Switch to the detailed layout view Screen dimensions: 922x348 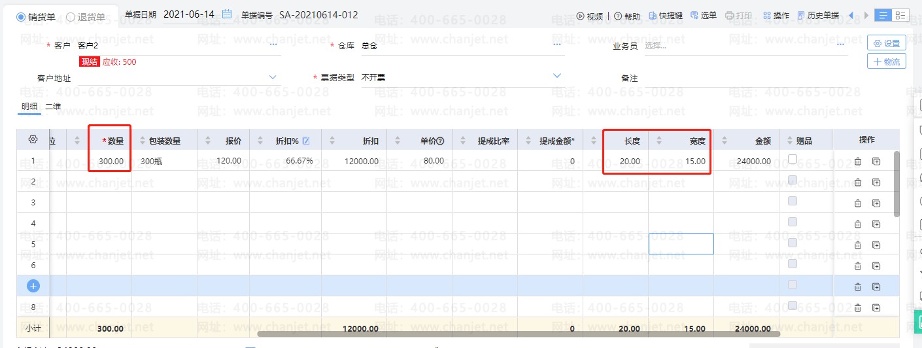click(900, 15)
